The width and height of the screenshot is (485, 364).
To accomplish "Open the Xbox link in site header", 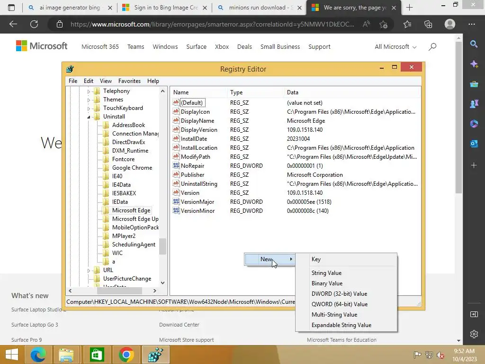I will (x=222, y=47).
